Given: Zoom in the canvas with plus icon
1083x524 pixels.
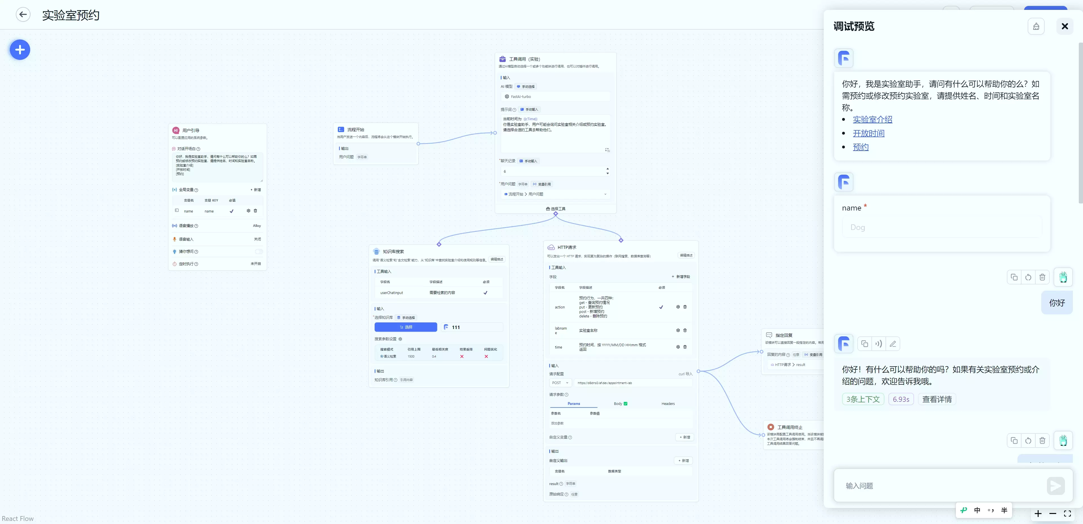Looking at the screenshot, I should 1038,514.
